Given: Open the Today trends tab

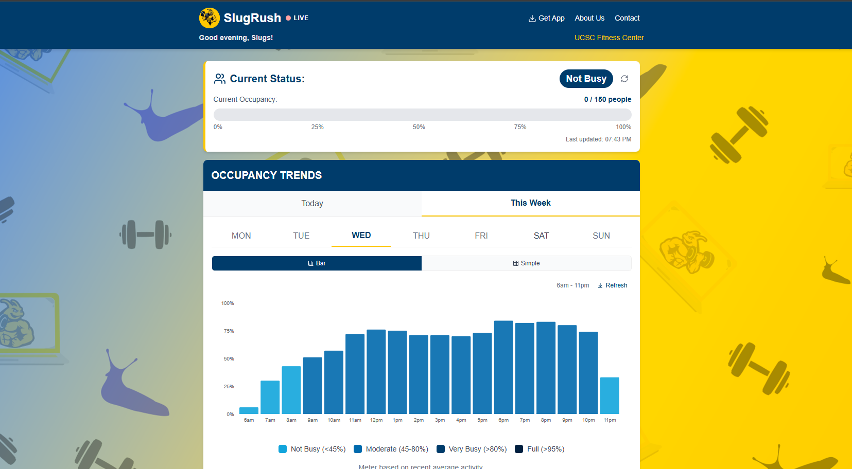Looking at the screenshot, I should pyautogui.click(x=312, y=204).
